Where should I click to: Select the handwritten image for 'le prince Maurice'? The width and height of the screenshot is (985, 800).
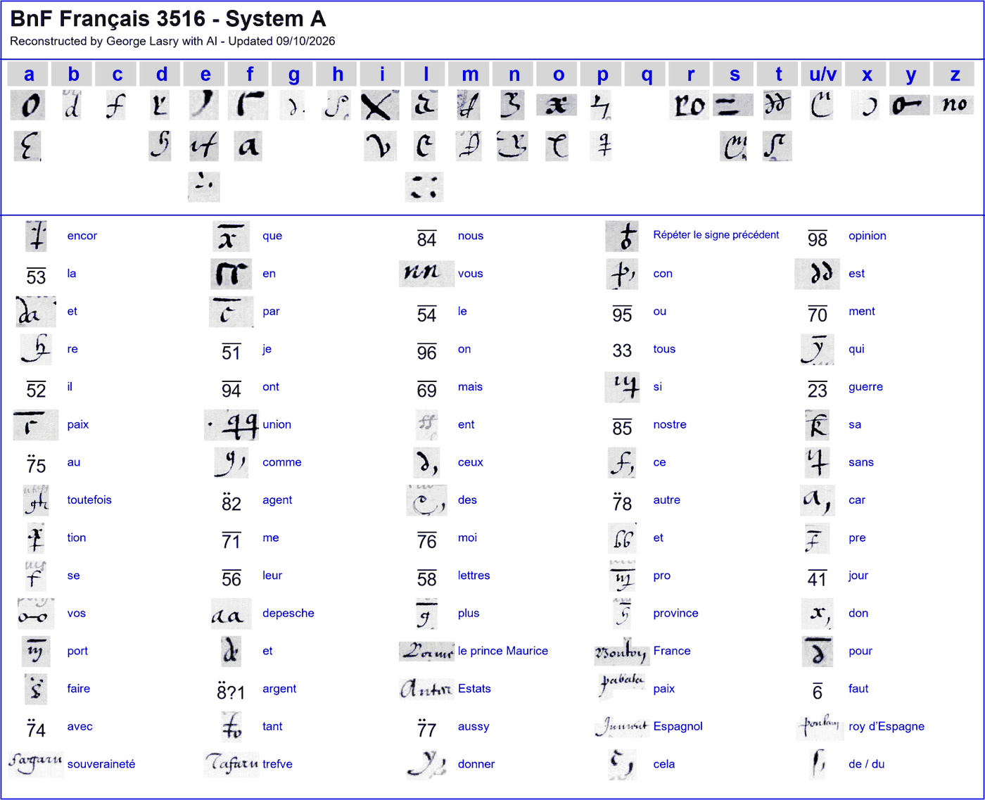pyautogui.click(x=426, y=652)
